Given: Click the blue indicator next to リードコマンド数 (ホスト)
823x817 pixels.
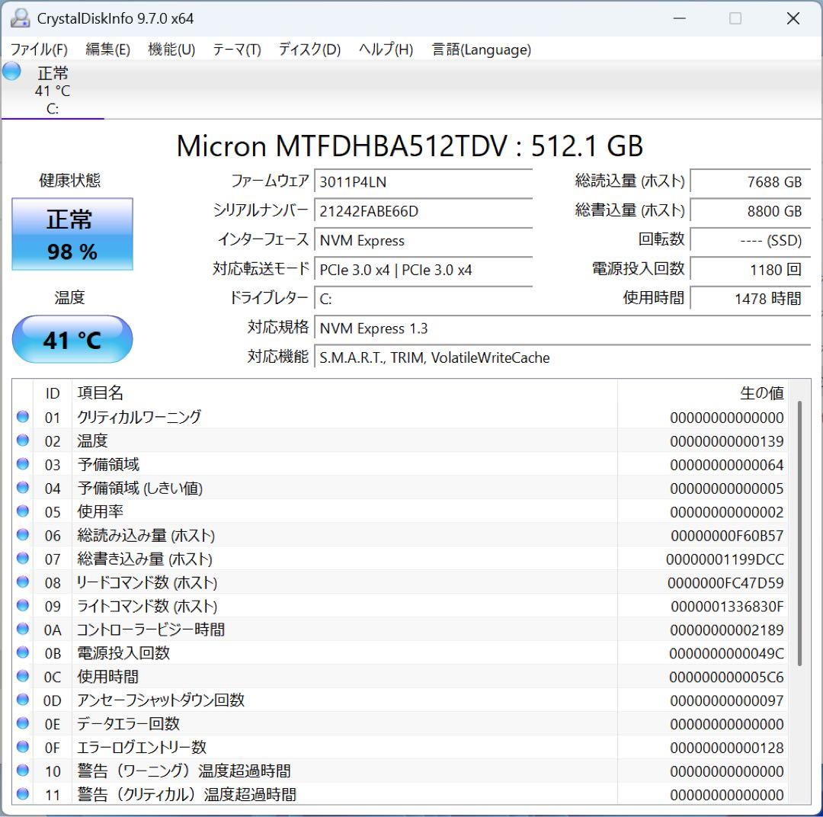Looking at the screenshot, I should 22,582.
